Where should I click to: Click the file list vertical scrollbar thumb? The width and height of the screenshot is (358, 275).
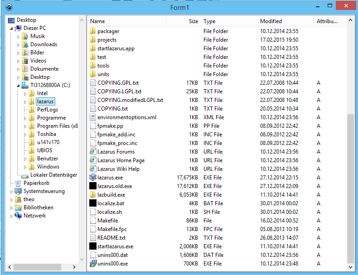pyautogui.click(x=350, y=188)
